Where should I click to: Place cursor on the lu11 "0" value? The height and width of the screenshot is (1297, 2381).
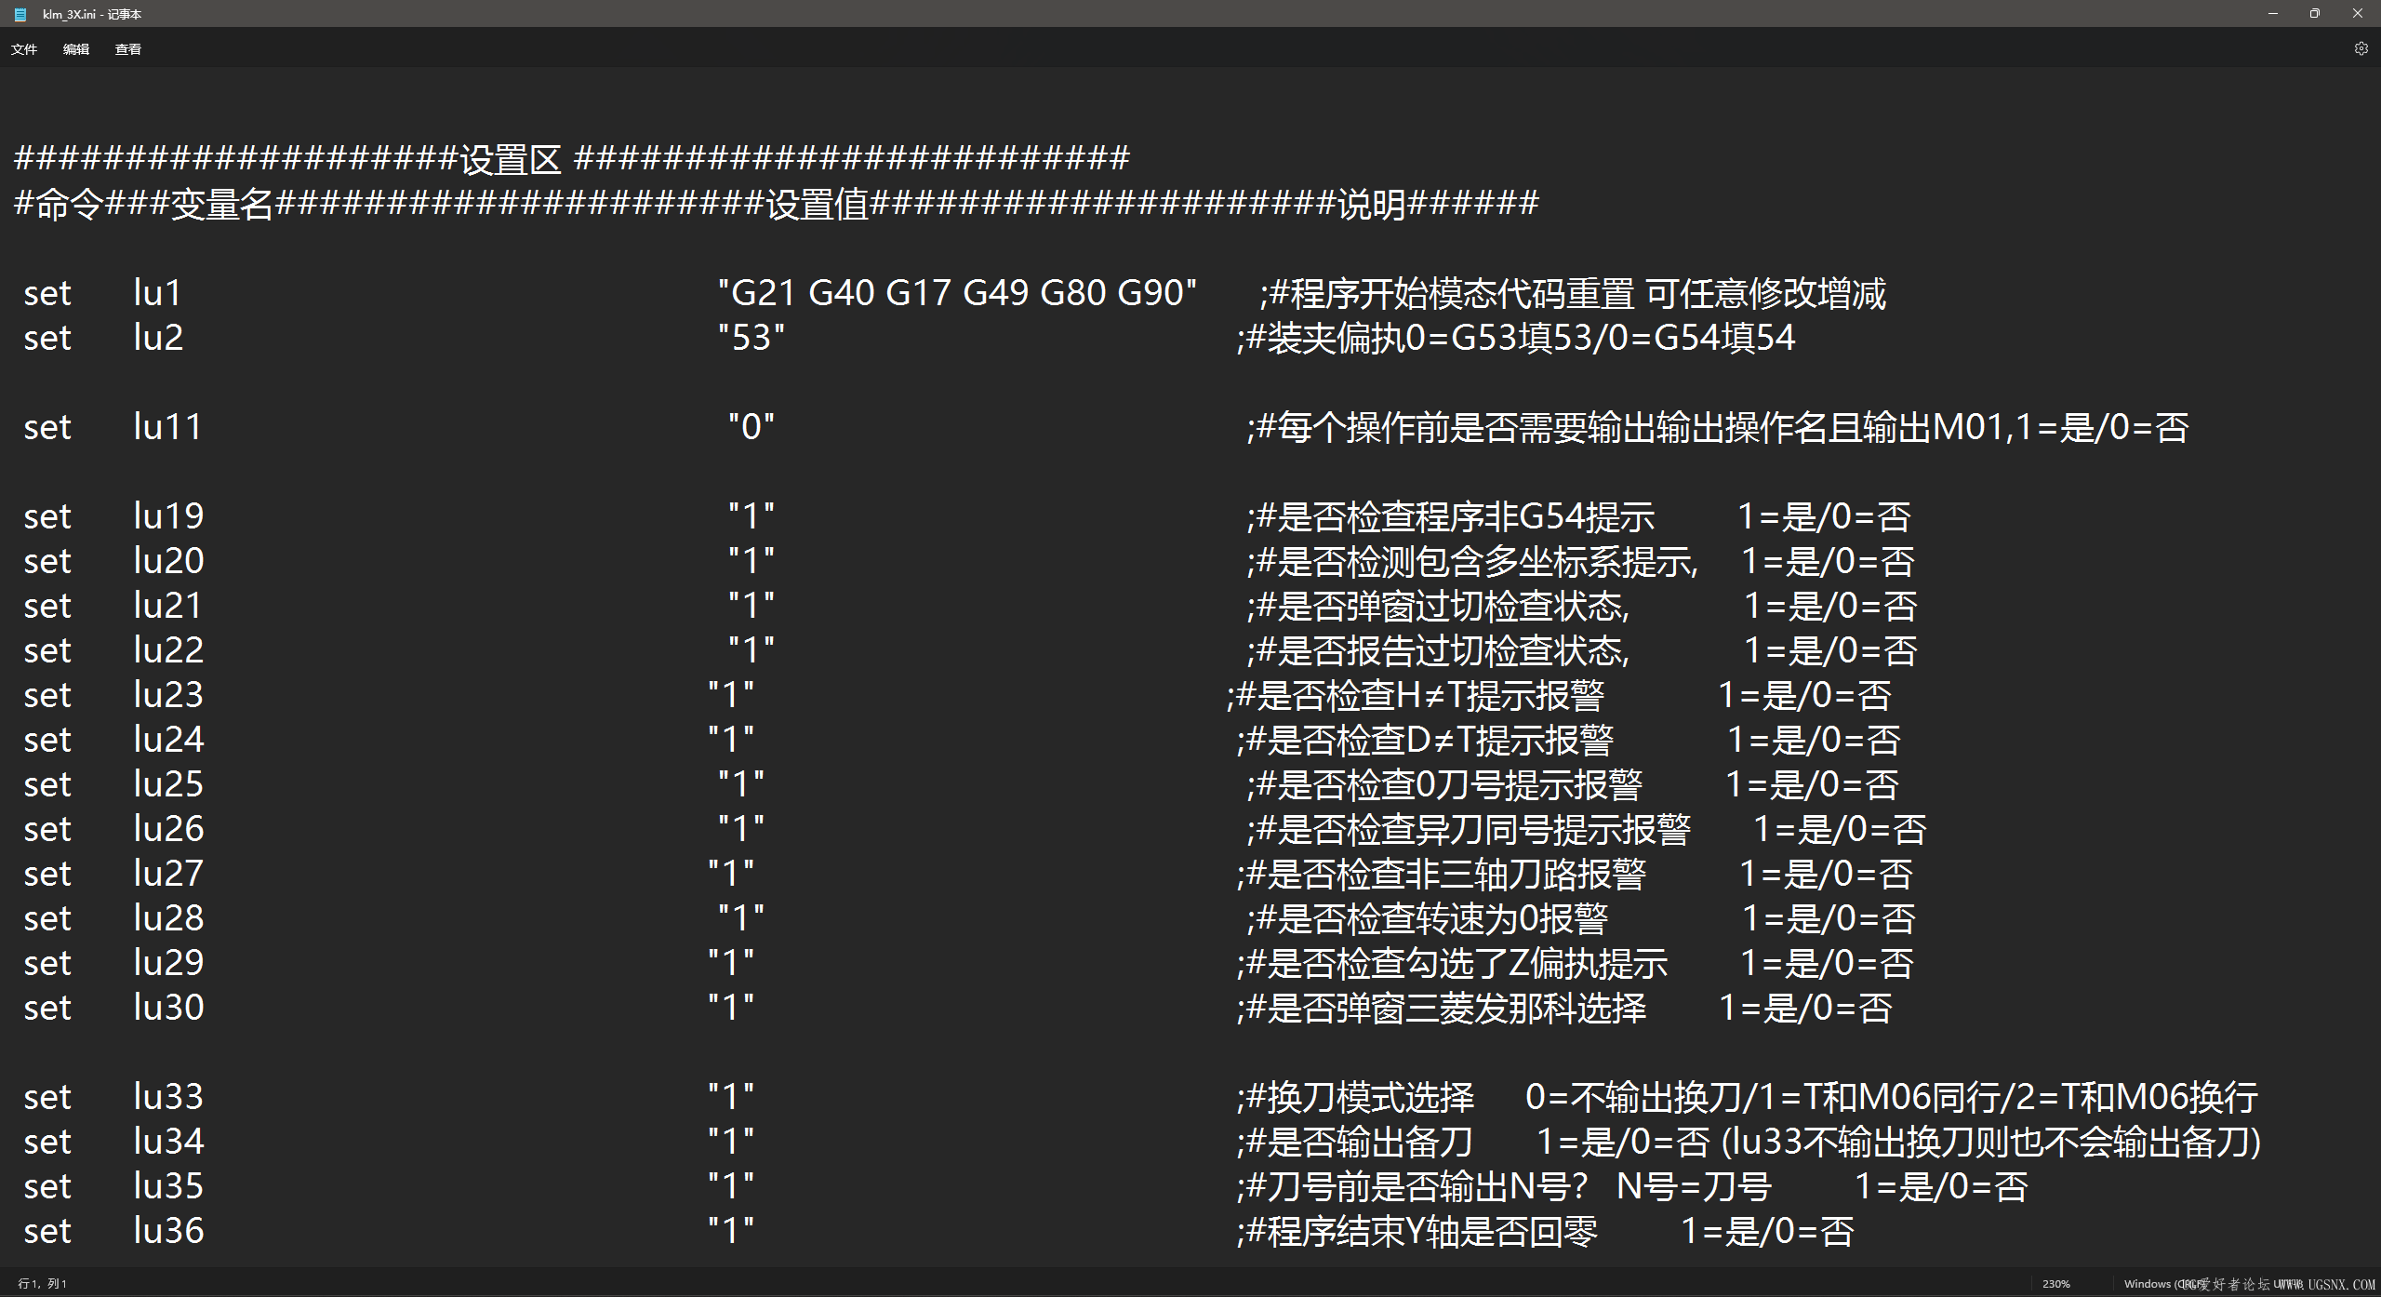[752, 428]
